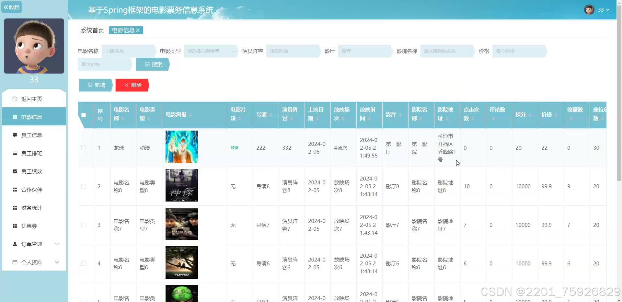Switch to the 电影信息 tab
Screen dimensions: 622x302
point(123,30)
